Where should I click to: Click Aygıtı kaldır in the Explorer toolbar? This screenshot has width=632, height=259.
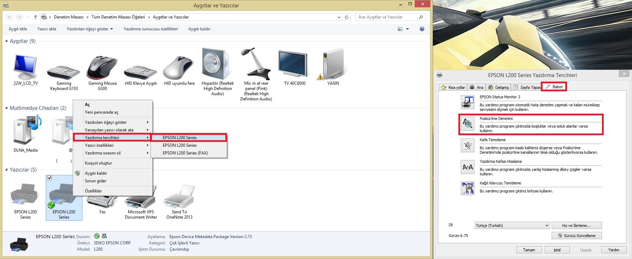tap(199, 29)
